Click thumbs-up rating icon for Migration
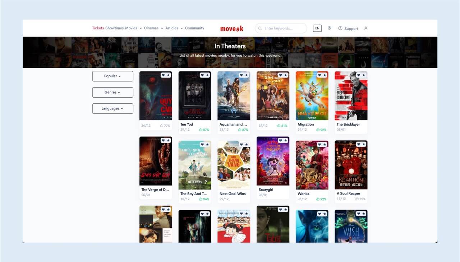The height and width of the screenshot is (262, 460). click(x=318, y=130)
